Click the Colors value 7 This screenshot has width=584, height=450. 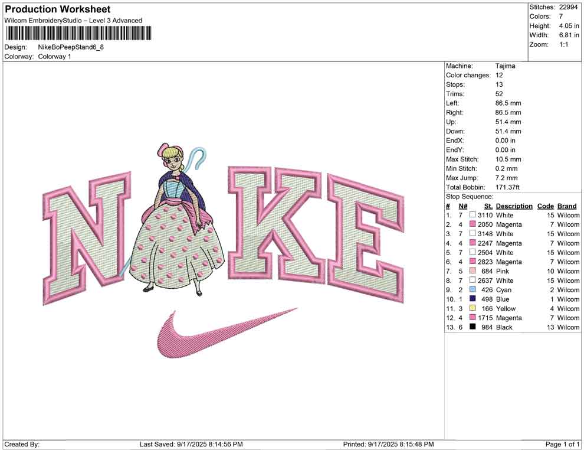pos(561,17)
